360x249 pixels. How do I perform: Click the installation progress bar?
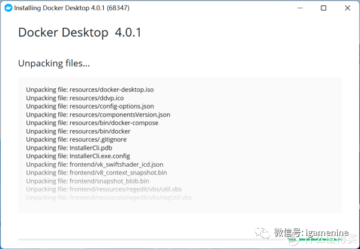point(180,239)
